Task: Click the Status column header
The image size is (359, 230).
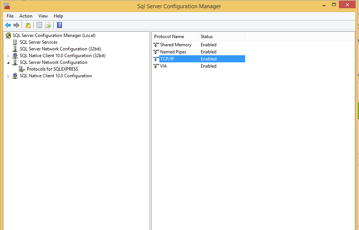Action: [207, 36]
